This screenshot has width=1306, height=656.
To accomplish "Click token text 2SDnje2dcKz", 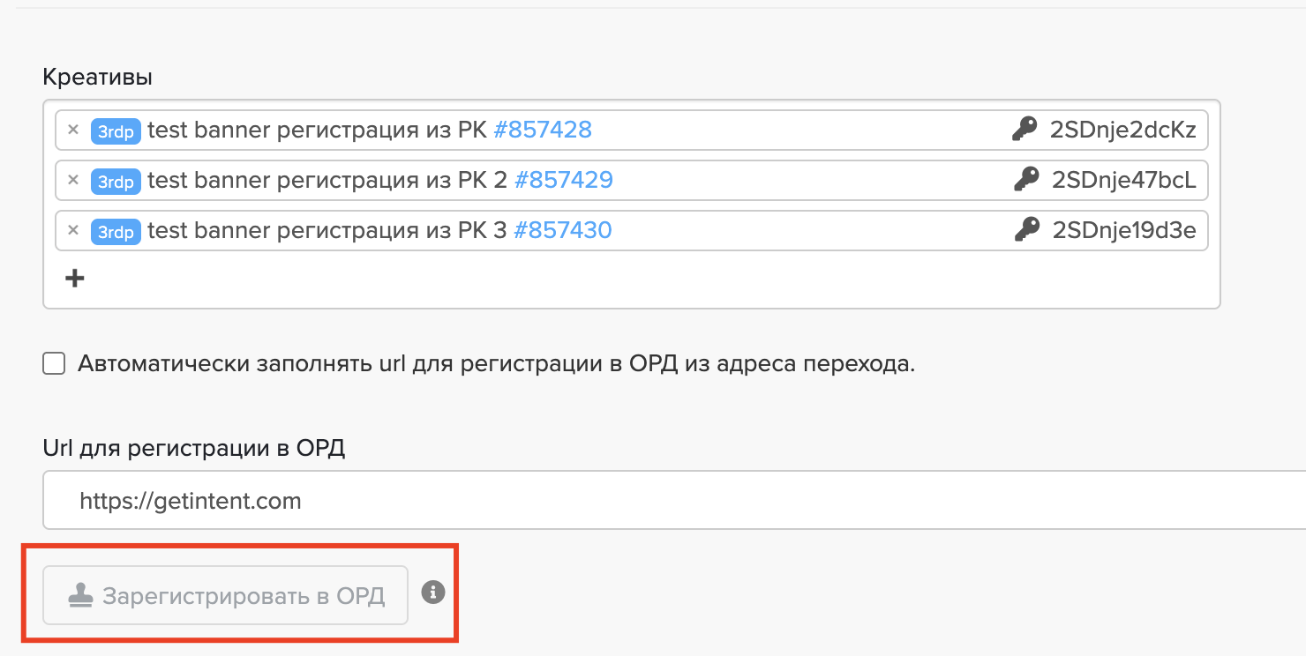I will (x=1122, y=130).
